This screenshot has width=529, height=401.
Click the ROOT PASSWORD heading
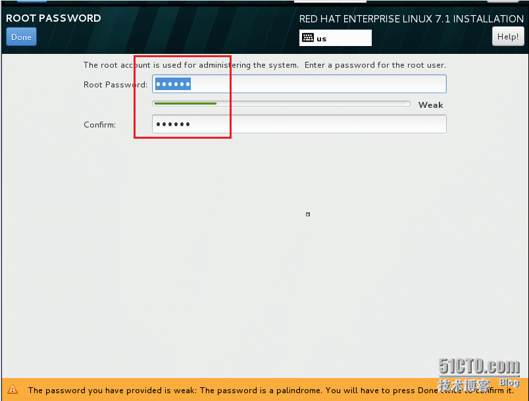pos(53,18)
